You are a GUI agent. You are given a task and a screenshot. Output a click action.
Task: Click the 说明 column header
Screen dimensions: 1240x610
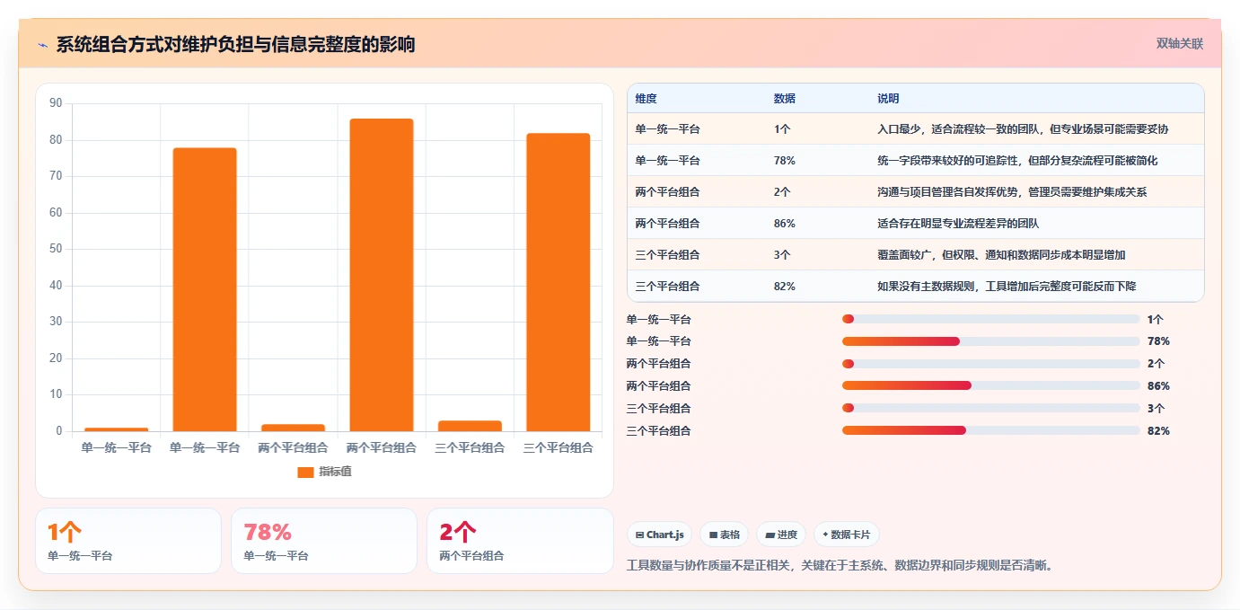[x=888, y=99]
